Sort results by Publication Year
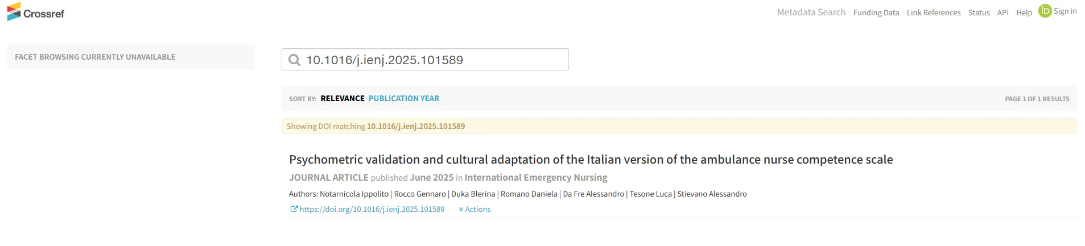Viewport: 1085px width, 246px height. [403, 98]
